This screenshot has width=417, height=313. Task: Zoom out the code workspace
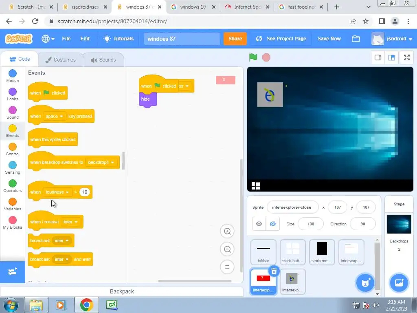(227, 249)
